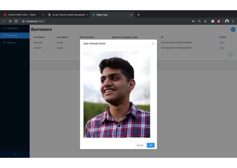This screenshot has height=168, width=237.
Task: Bookmark this page with star
Action: (x=205, y=21)
